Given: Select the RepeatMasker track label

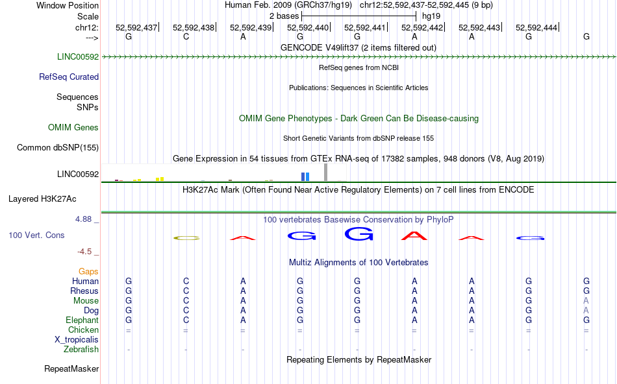Looking at the screenshot, I should (71, 368).
